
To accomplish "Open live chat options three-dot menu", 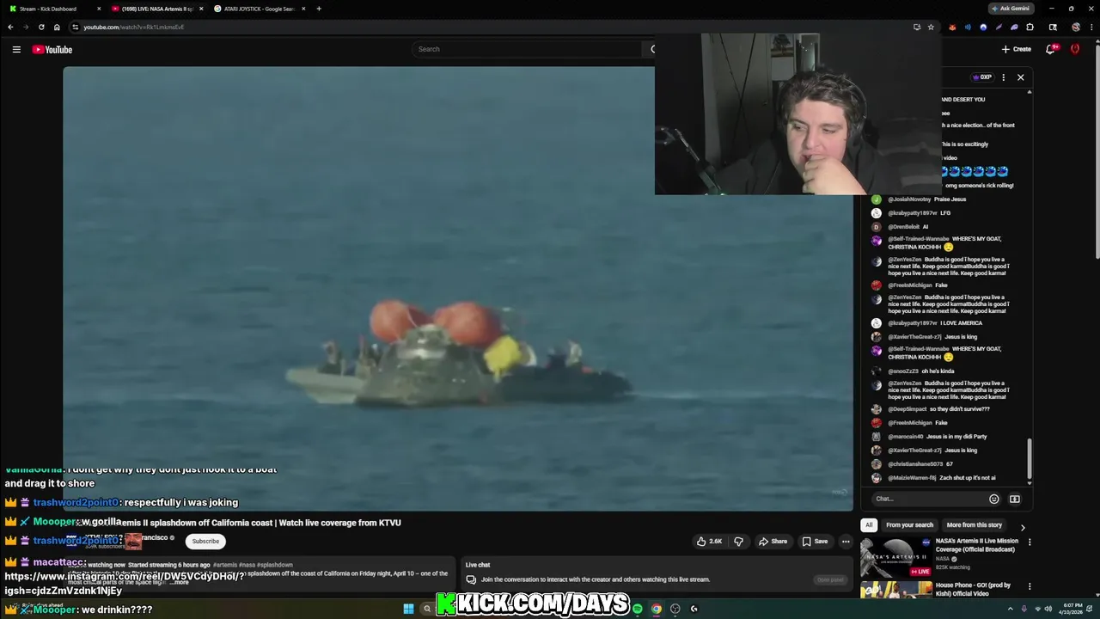I will click(1003, 77).
